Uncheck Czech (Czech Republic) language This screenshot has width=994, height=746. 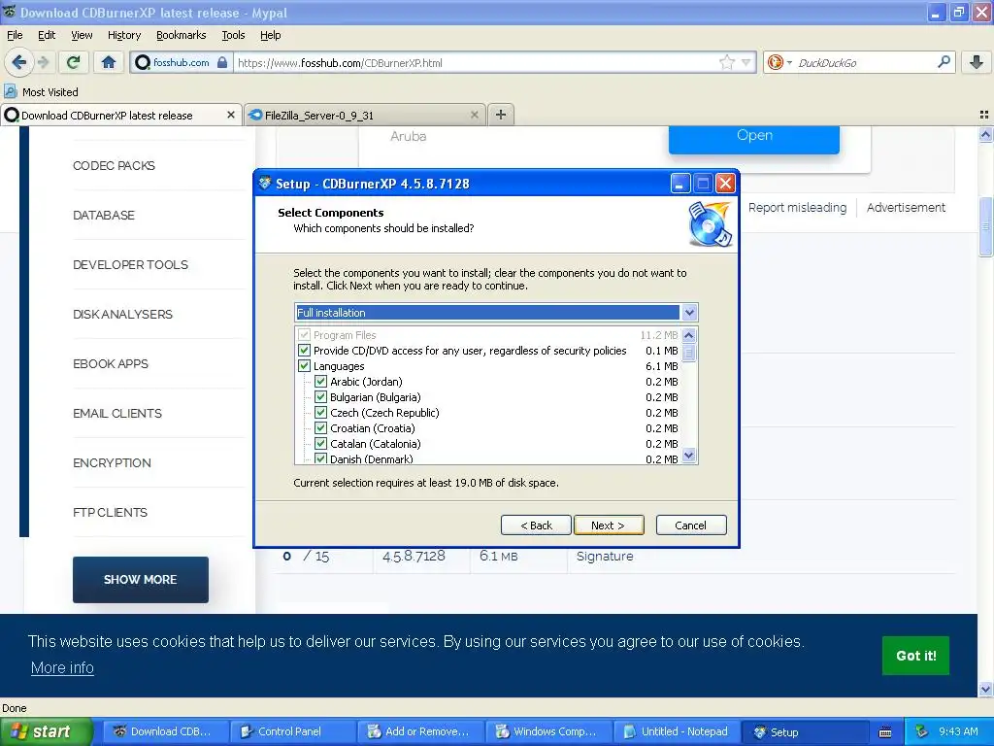320,412
